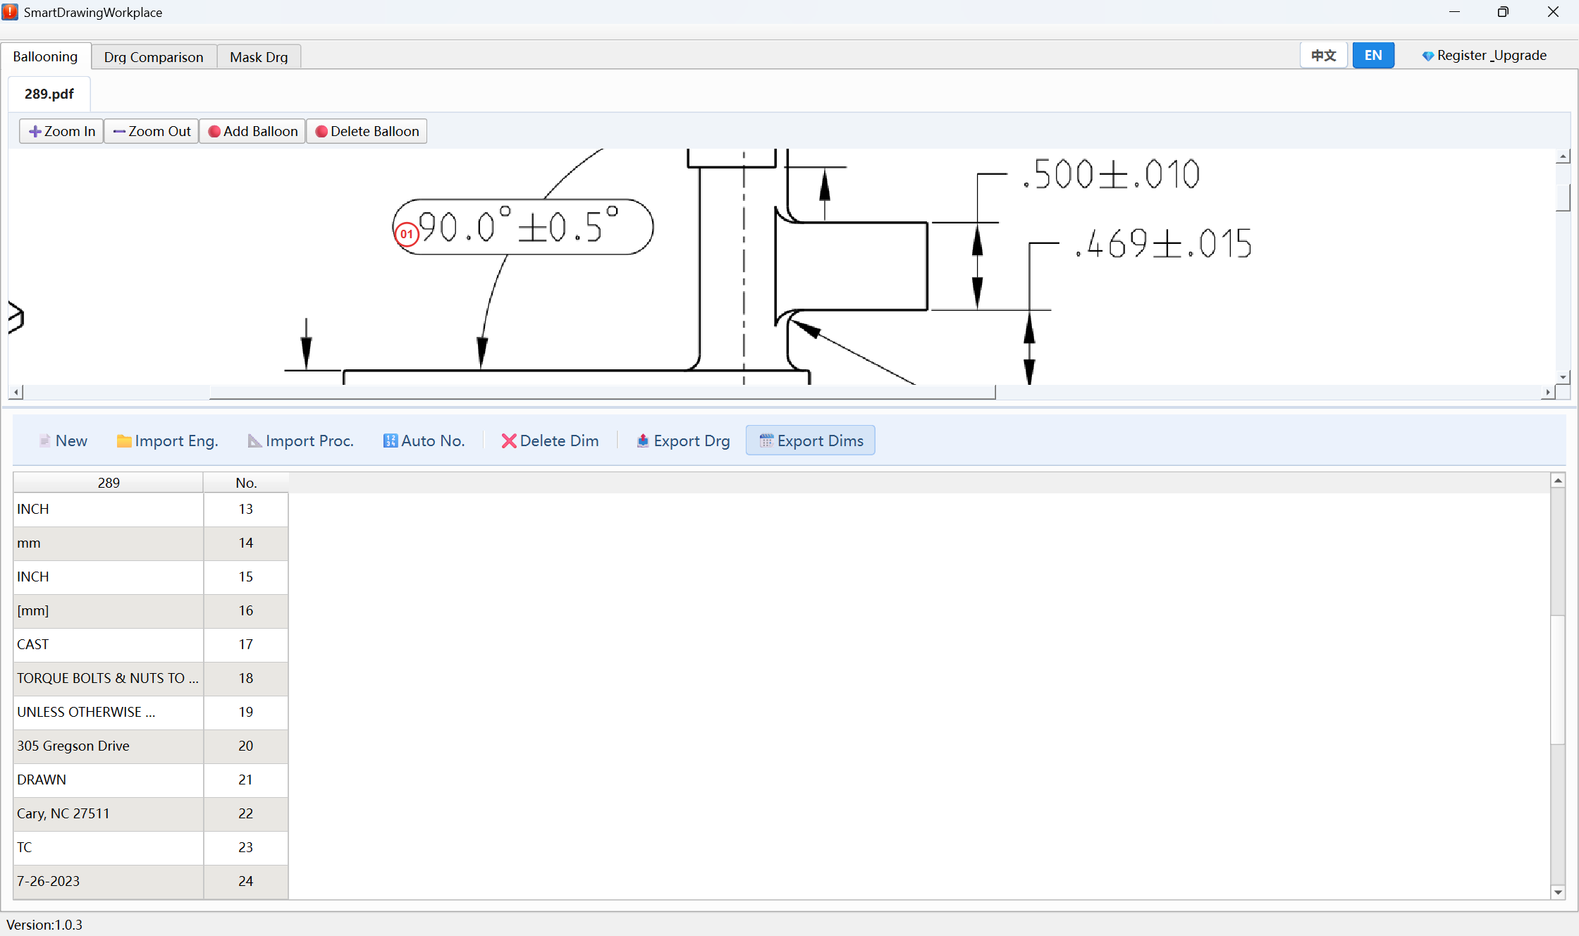Click the New document icon
The image size is (1579, 936).
point(44,441)
